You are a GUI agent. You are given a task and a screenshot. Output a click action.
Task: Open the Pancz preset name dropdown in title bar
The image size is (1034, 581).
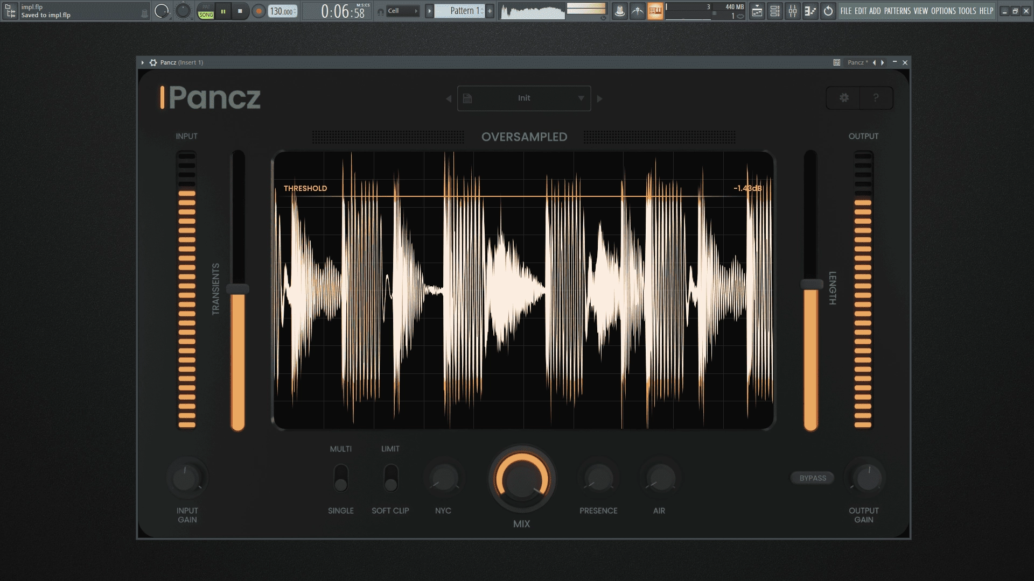857,62
